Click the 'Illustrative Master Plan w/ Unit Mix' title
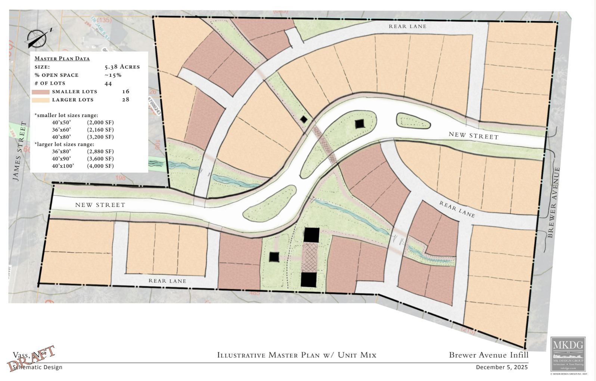Viewport: 596px width, 381px height. click(x=297, y=355)
